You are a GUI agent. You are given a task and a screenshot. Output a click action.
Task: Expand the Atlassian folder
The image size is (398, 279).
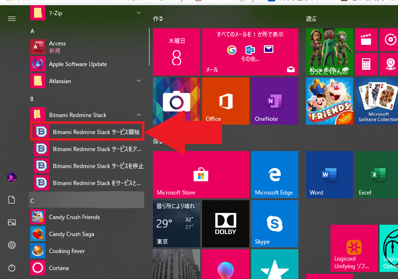(x=87, y=81)
